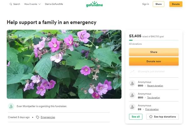Click the header Share button
188x125 pixels.
[159, 4]
